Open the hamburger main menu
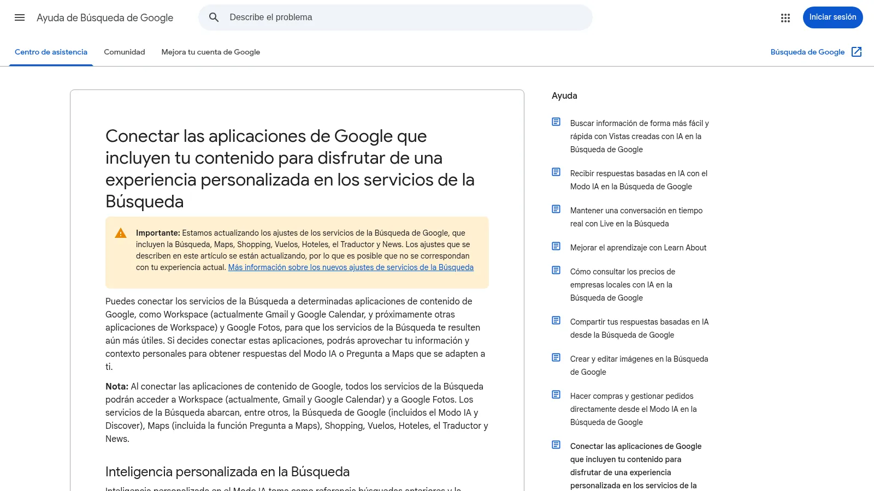874x491 pixels. tap(20, 17)
